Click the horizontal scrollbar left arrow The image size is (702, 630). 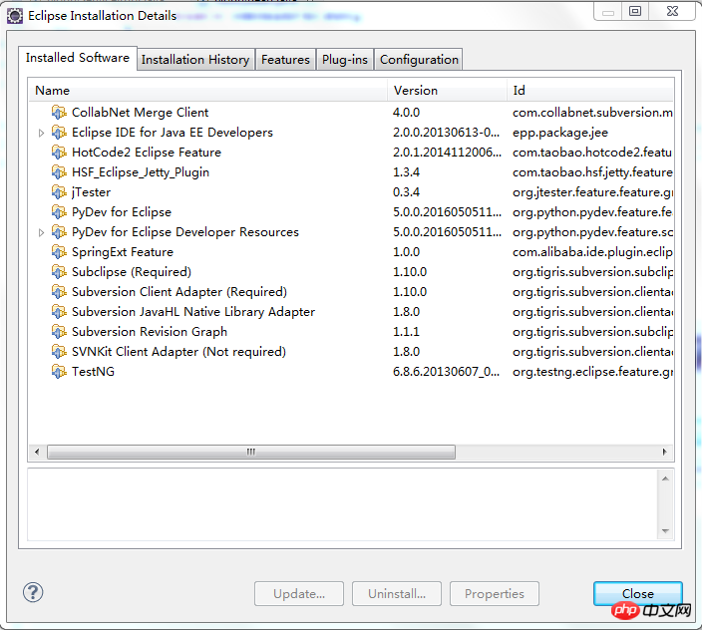37,452
